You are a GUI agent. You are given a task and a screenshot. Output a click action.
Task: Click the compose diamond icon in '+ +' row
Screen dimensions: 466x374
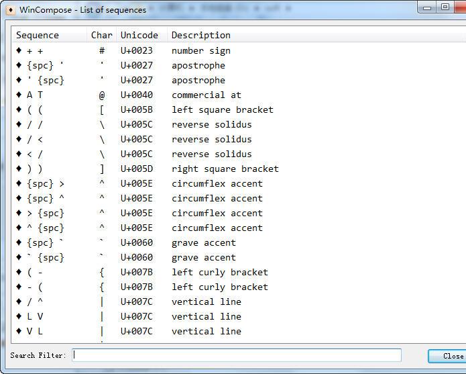[19, 50]
